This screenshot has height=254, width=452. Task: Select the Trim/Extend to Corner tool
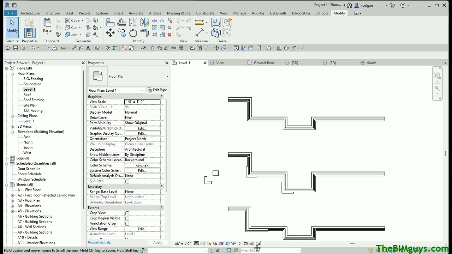click(144, 33)
